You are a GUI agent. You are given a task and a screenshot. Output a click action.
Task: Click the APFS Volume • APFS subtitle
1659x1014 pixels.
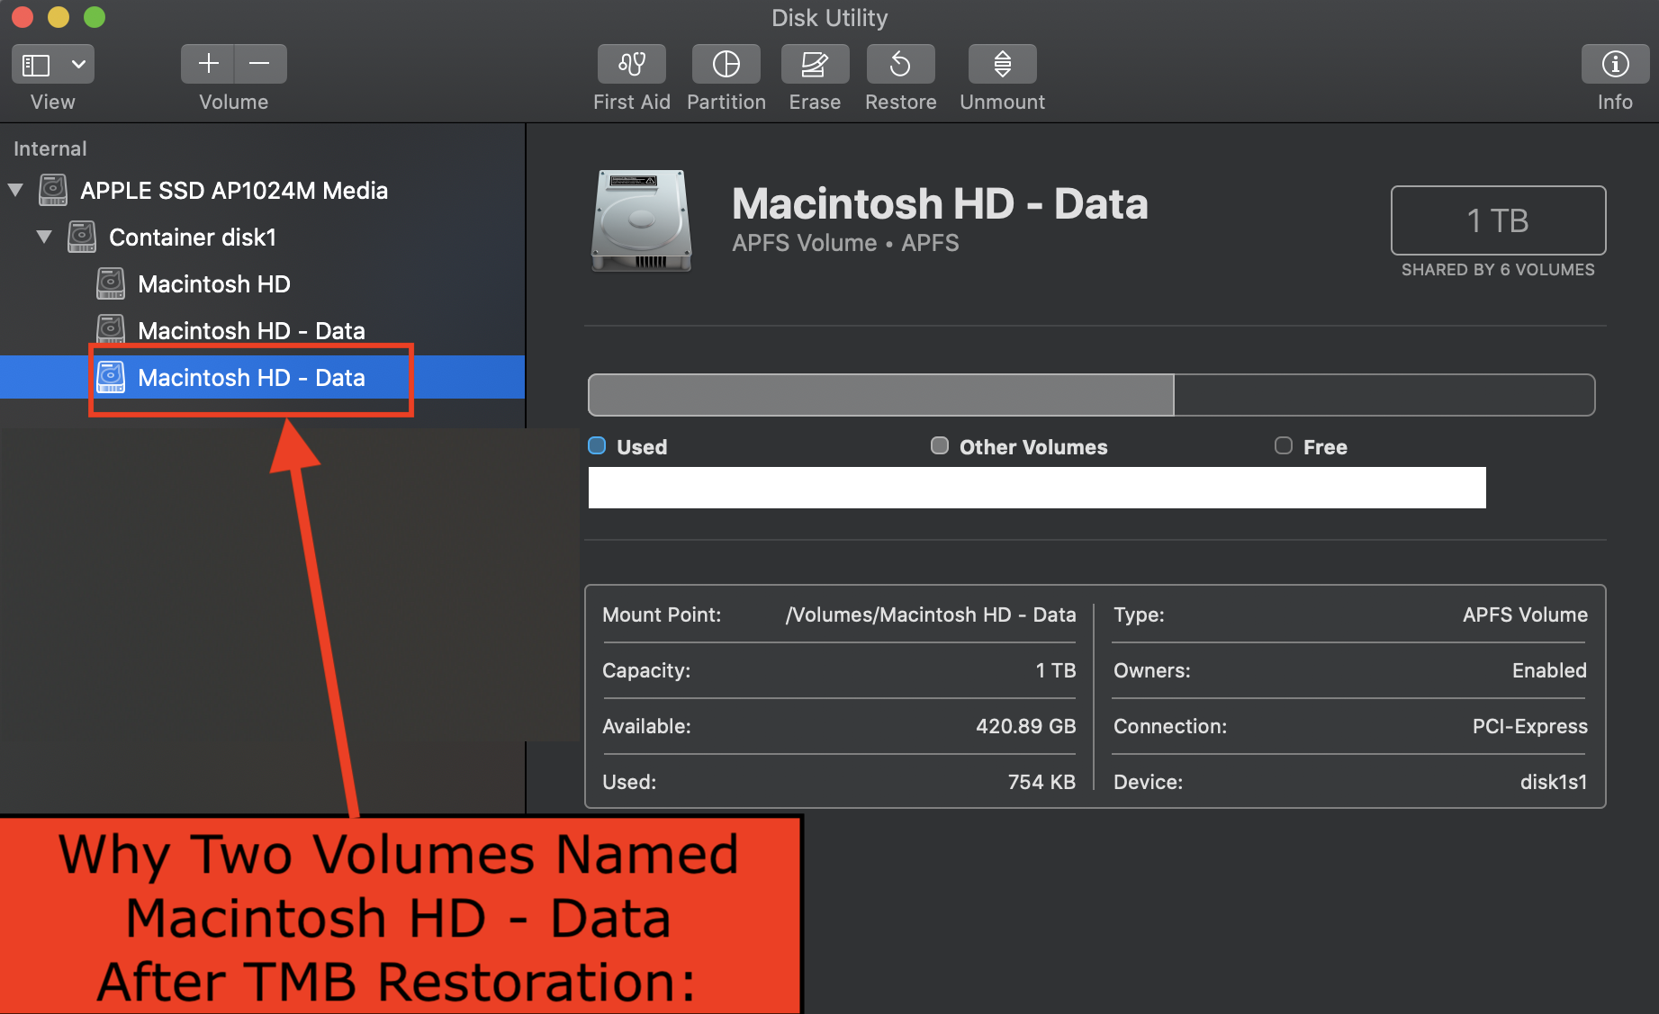coord(845,243)
